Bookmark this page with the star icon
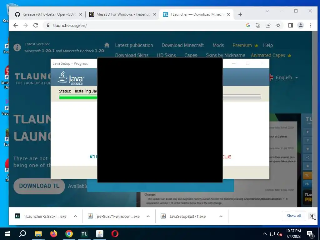 (x=278, y=25)
